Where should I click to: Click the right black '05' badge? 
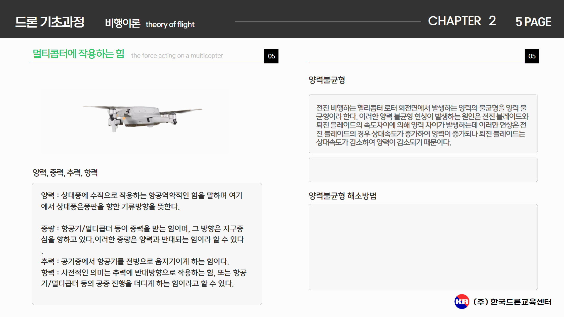click(532, 56)
